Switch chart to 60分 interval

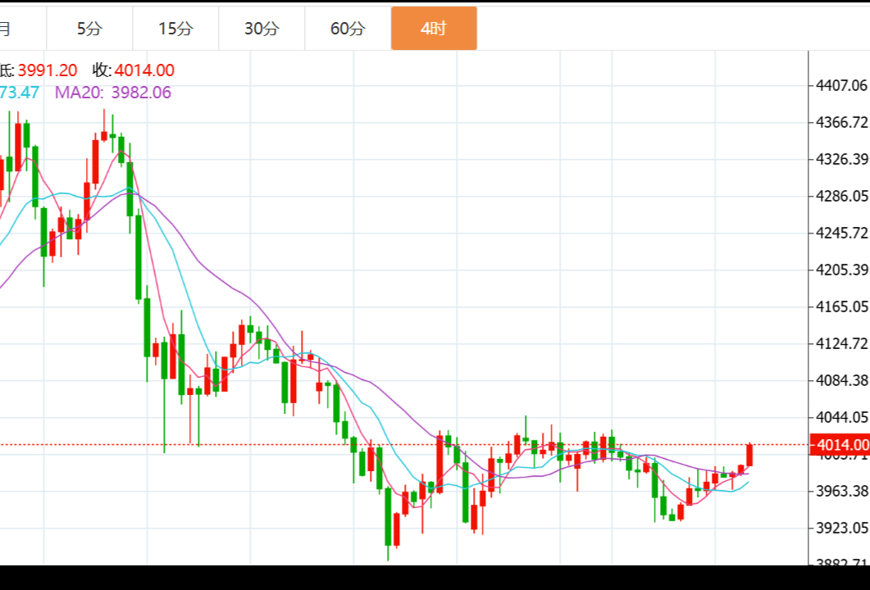pyautogui.click(x=348, y=29)
